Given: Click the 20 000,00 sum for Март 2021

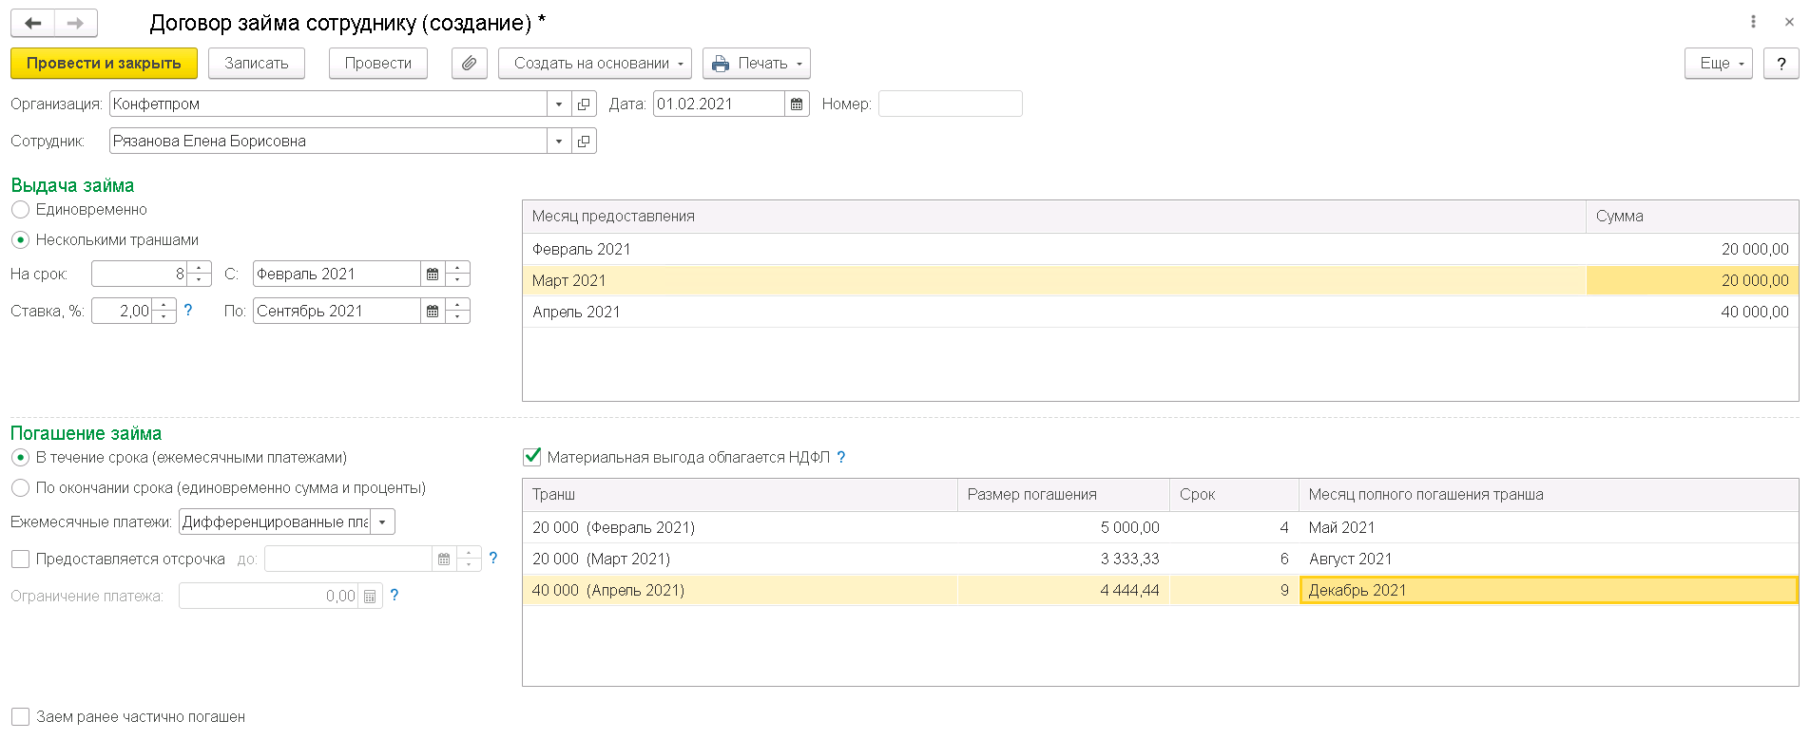Looking at the screenshot, I should pyautogui.click(x=1692, y=281).
